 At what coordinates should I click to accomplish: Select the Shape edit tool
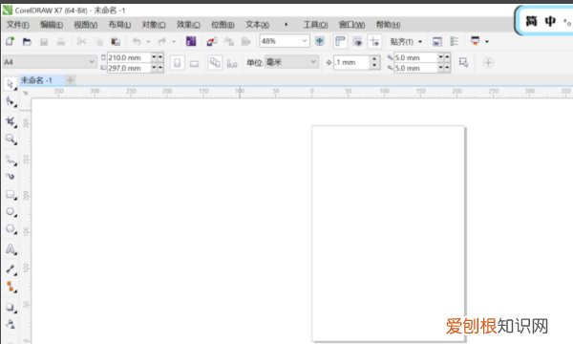[11, 101]
